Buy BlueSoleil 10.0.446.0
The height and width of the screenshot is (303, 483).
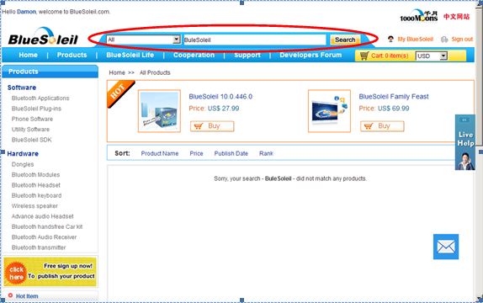click(212, 126)
